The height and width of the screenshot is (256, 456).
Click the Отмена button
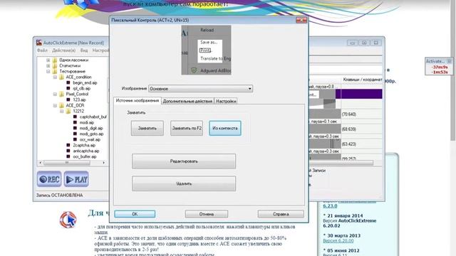click(207, 214)
